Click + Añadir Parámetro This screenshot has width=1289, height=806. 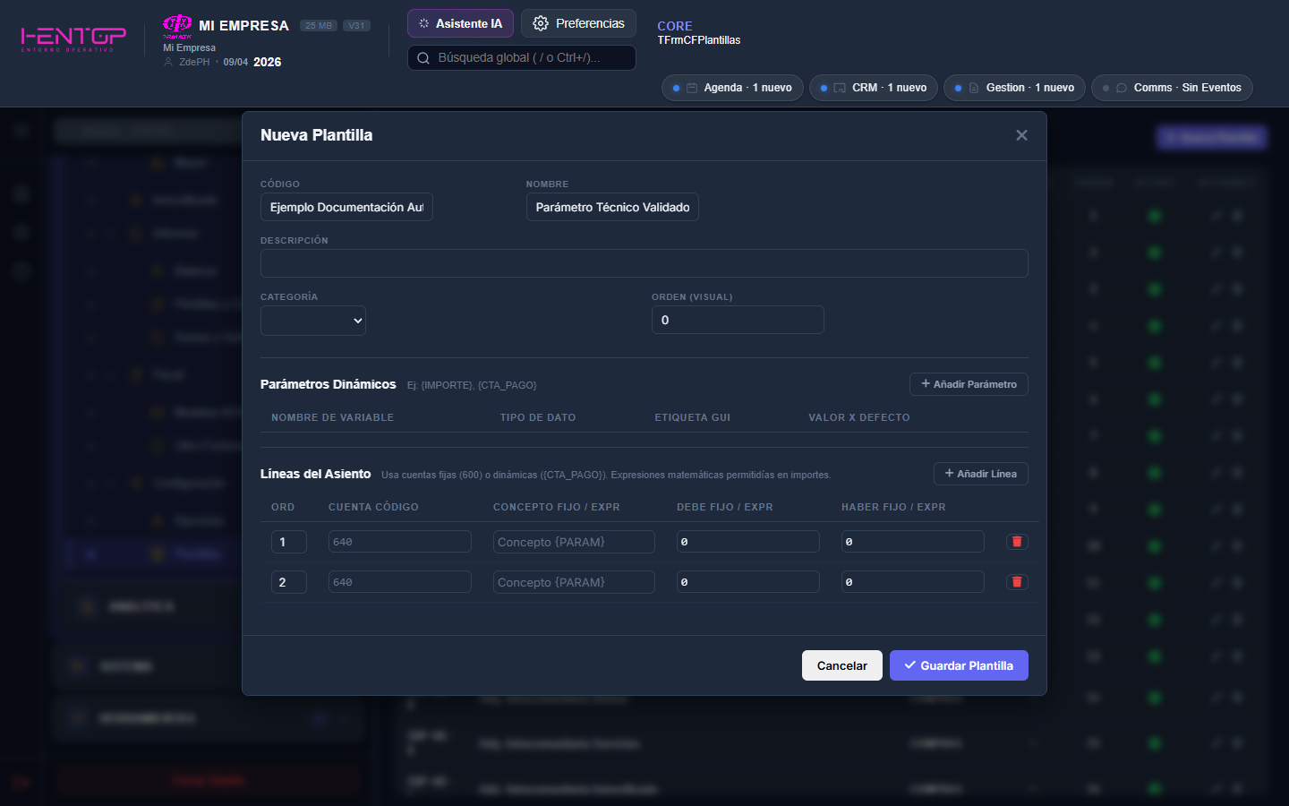coord(969,383)
